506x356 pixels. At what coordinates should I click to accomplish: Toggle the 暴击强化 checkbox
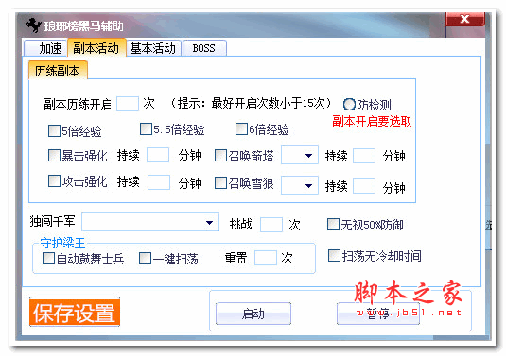[54, 155]
